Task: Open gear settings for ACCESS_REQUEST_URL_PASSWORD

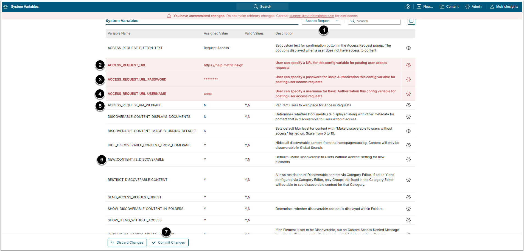Action: pos(408,79)
